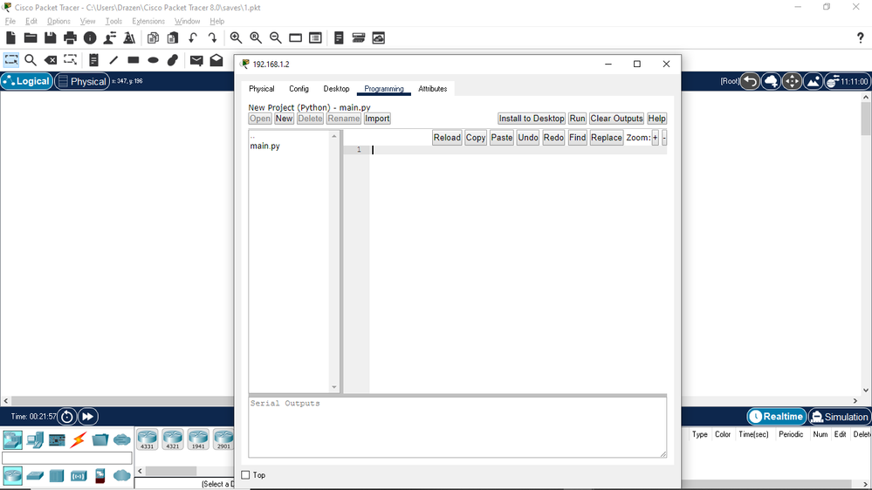Screen dimensions: 872x490
Task: Open the Network Information icon
Action: click(90, 37)
